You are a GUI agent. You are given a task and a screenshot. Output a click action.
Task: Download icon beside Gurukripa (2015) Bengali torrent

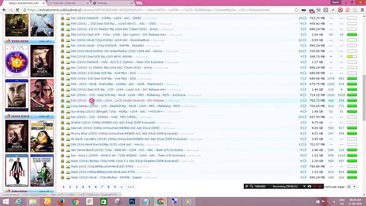pos(63,112)
